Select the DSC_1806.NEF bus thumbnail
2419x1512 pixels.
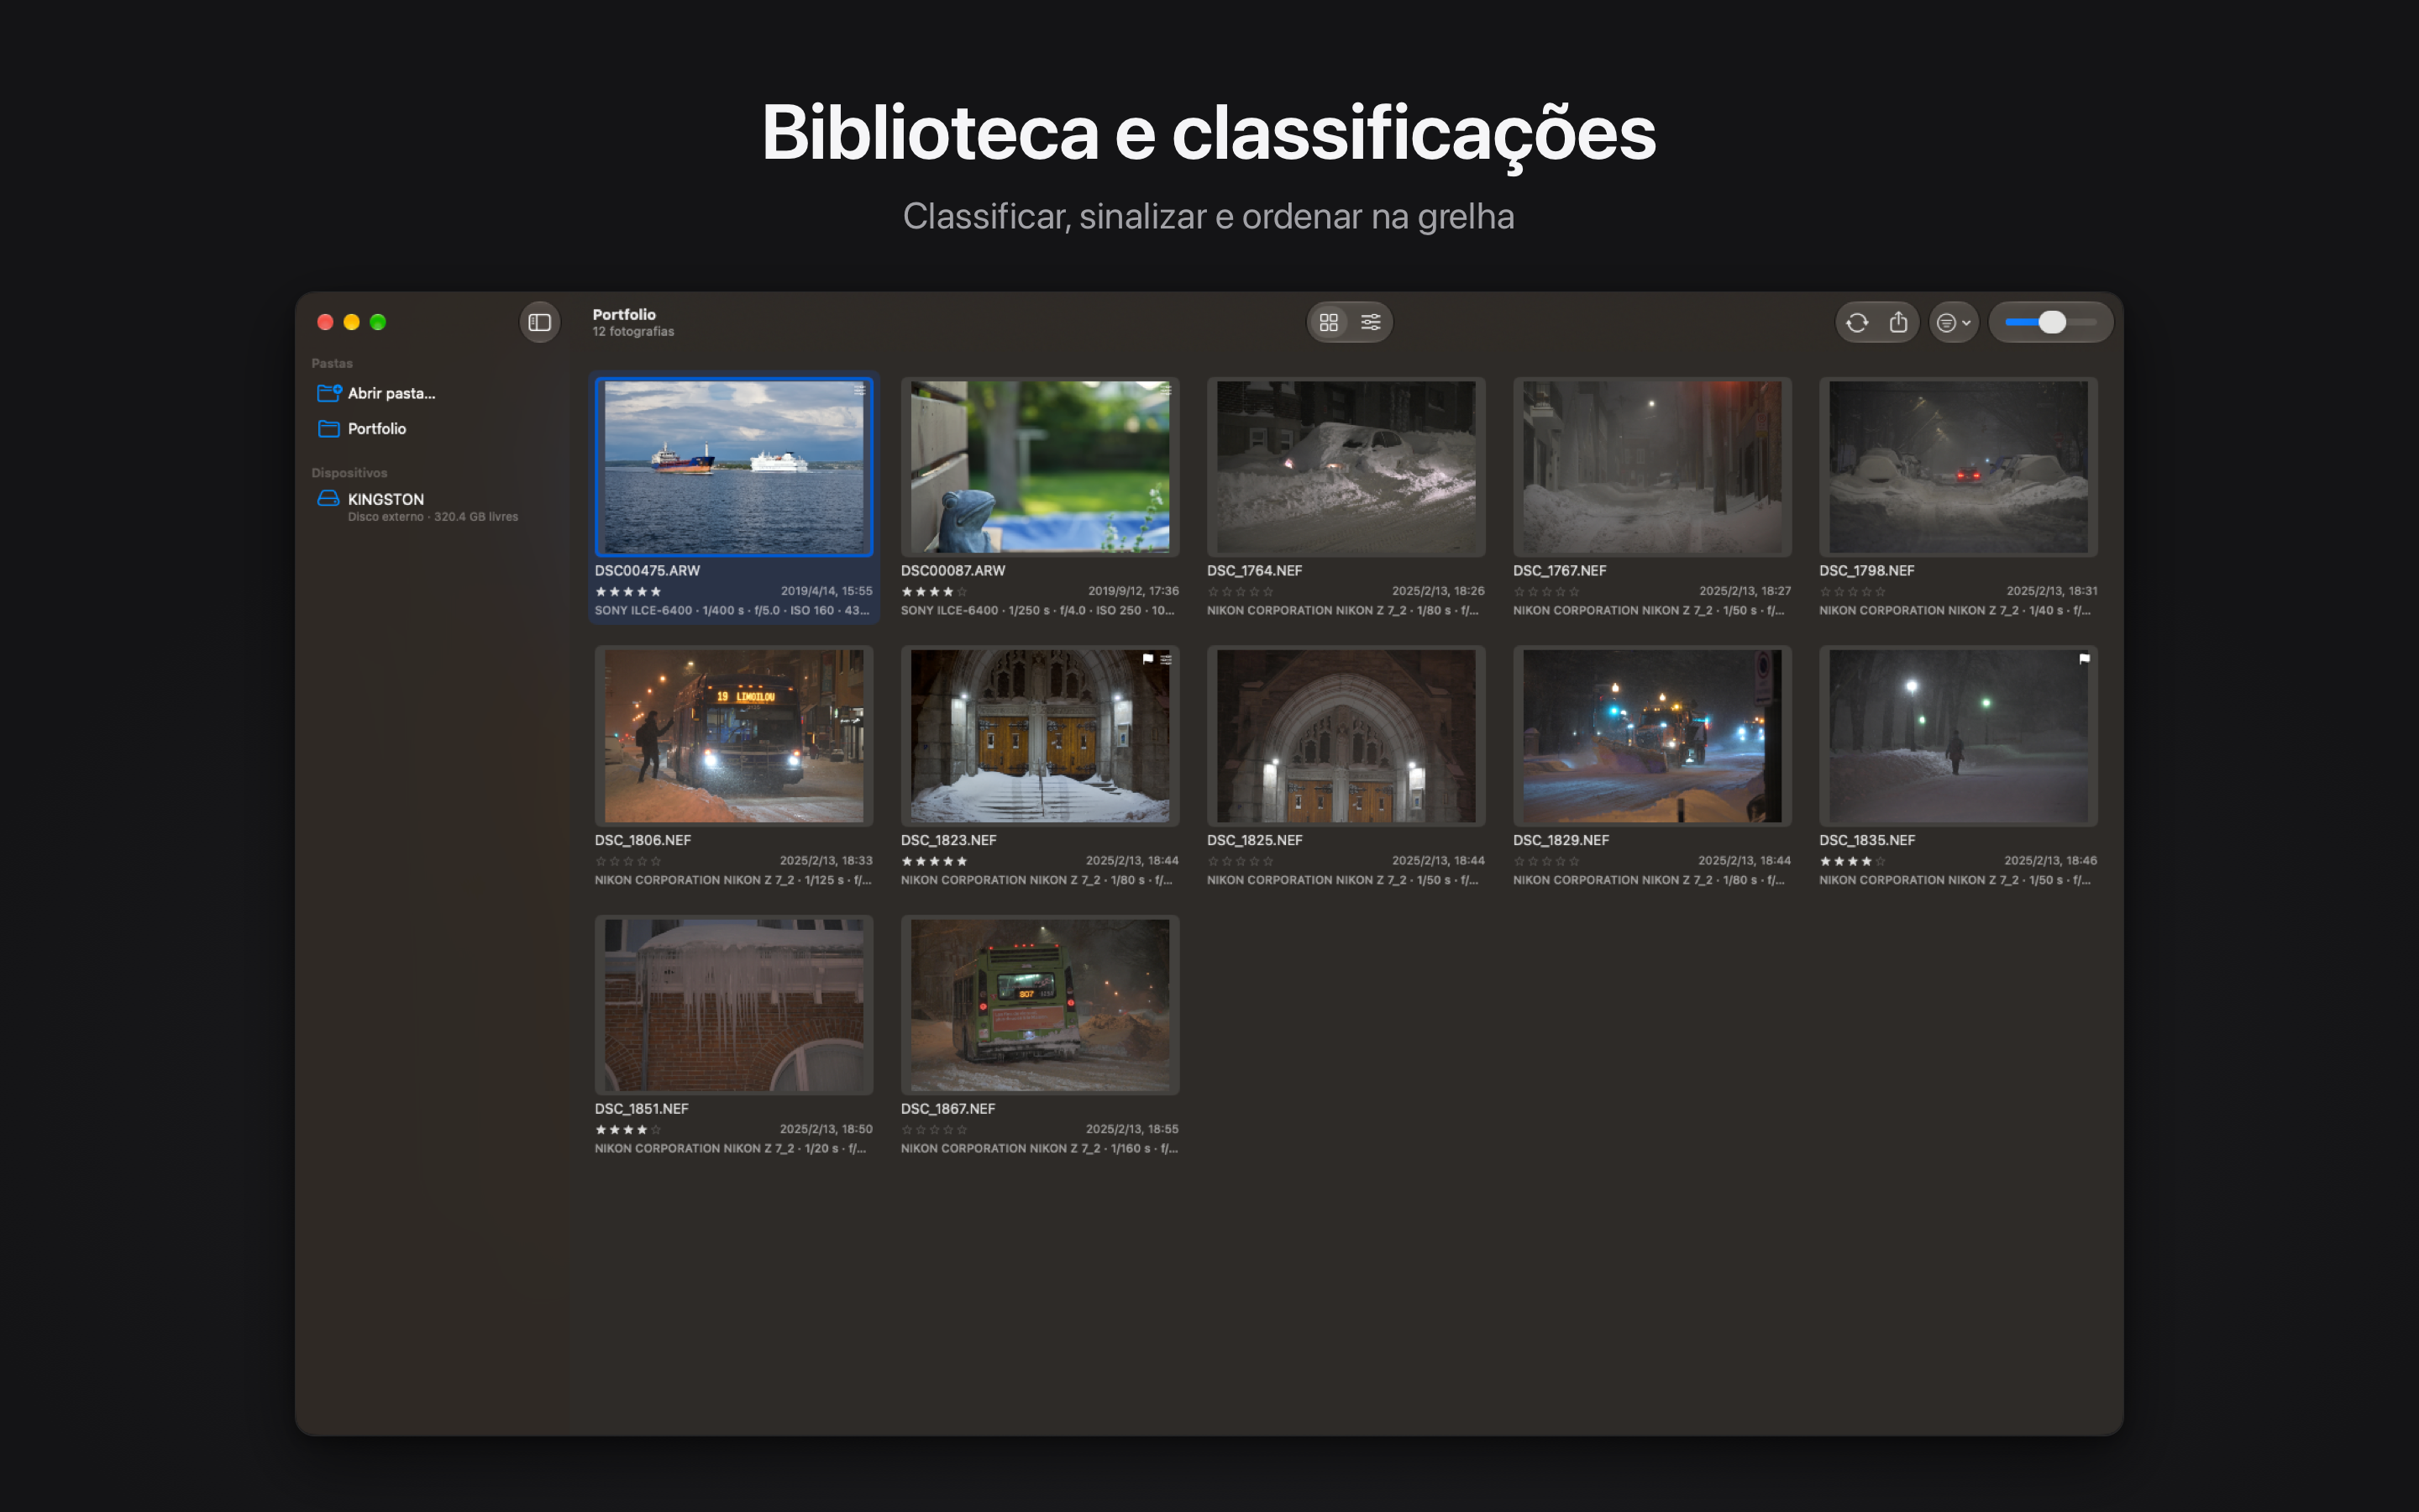click(734, 736)
